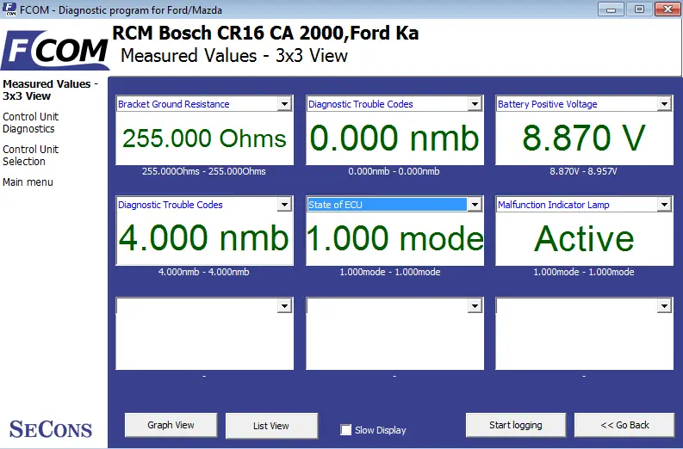Click the Active malfunction lamp value
Viewport: 683px width, 449px height.
(584, 238)
